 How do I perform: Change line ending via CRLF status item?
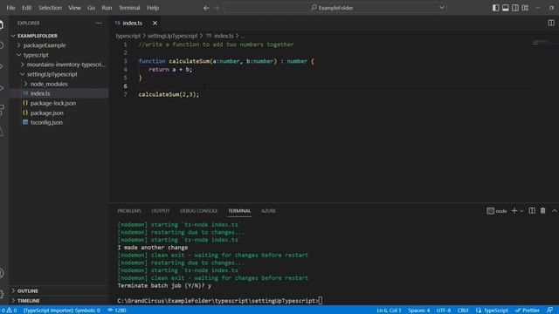463,311
